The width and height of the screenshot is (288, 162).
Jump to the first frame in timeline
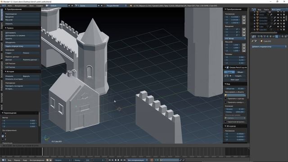[x=110, y=160]
